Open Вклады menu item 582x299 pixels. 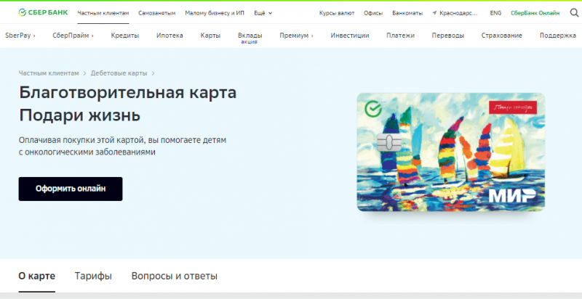250,36
